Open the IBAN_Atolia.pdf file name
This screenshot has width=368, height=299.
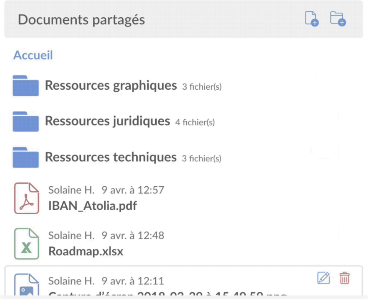(92, 206)
